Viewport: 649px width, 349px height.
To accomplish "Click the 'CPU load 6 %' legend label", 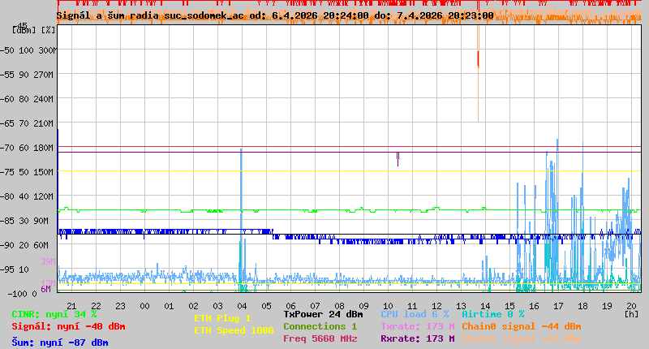I will [x=415, y=315].
